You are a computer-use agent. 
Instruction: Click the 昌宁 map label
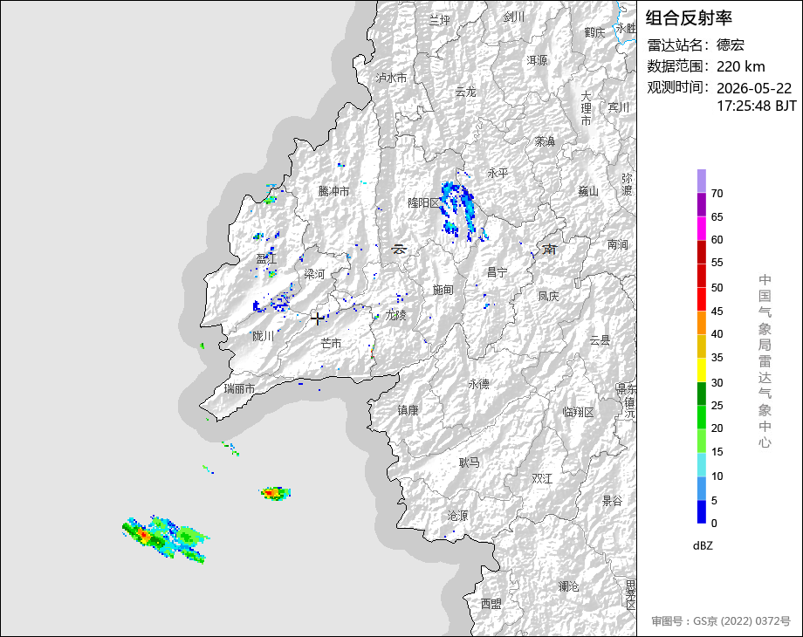click(498, 272)
